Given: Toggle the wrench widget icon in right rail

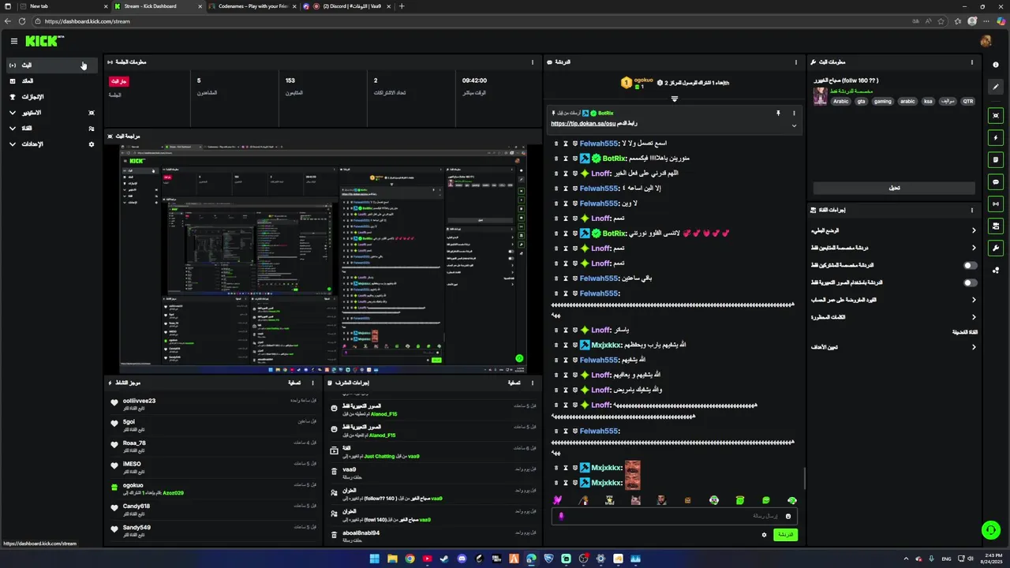Looking at the screenshot, I should [996, 248].
